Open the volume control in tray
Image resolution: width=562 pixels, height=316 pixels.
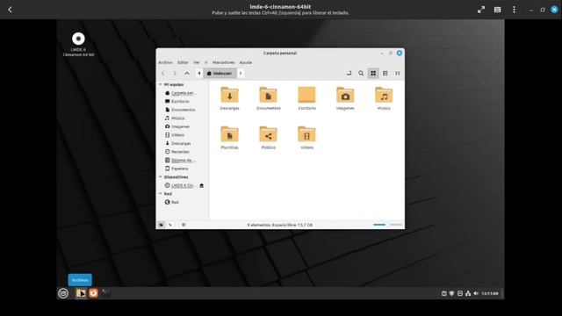coord(476,293)
